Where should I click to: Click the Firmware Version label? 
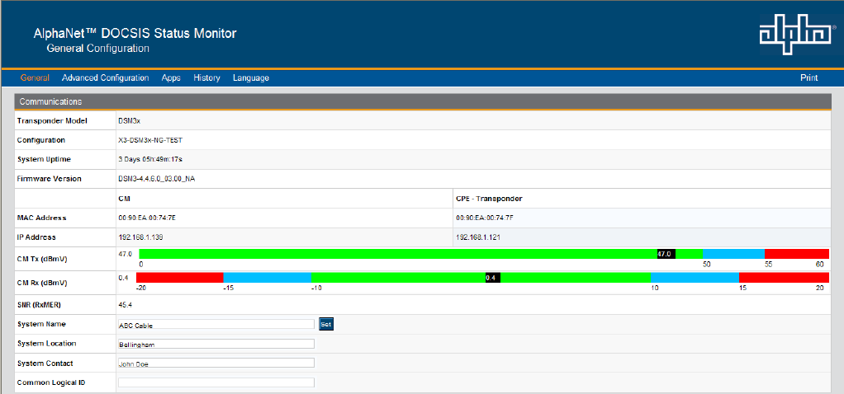(x=49, y=179)
